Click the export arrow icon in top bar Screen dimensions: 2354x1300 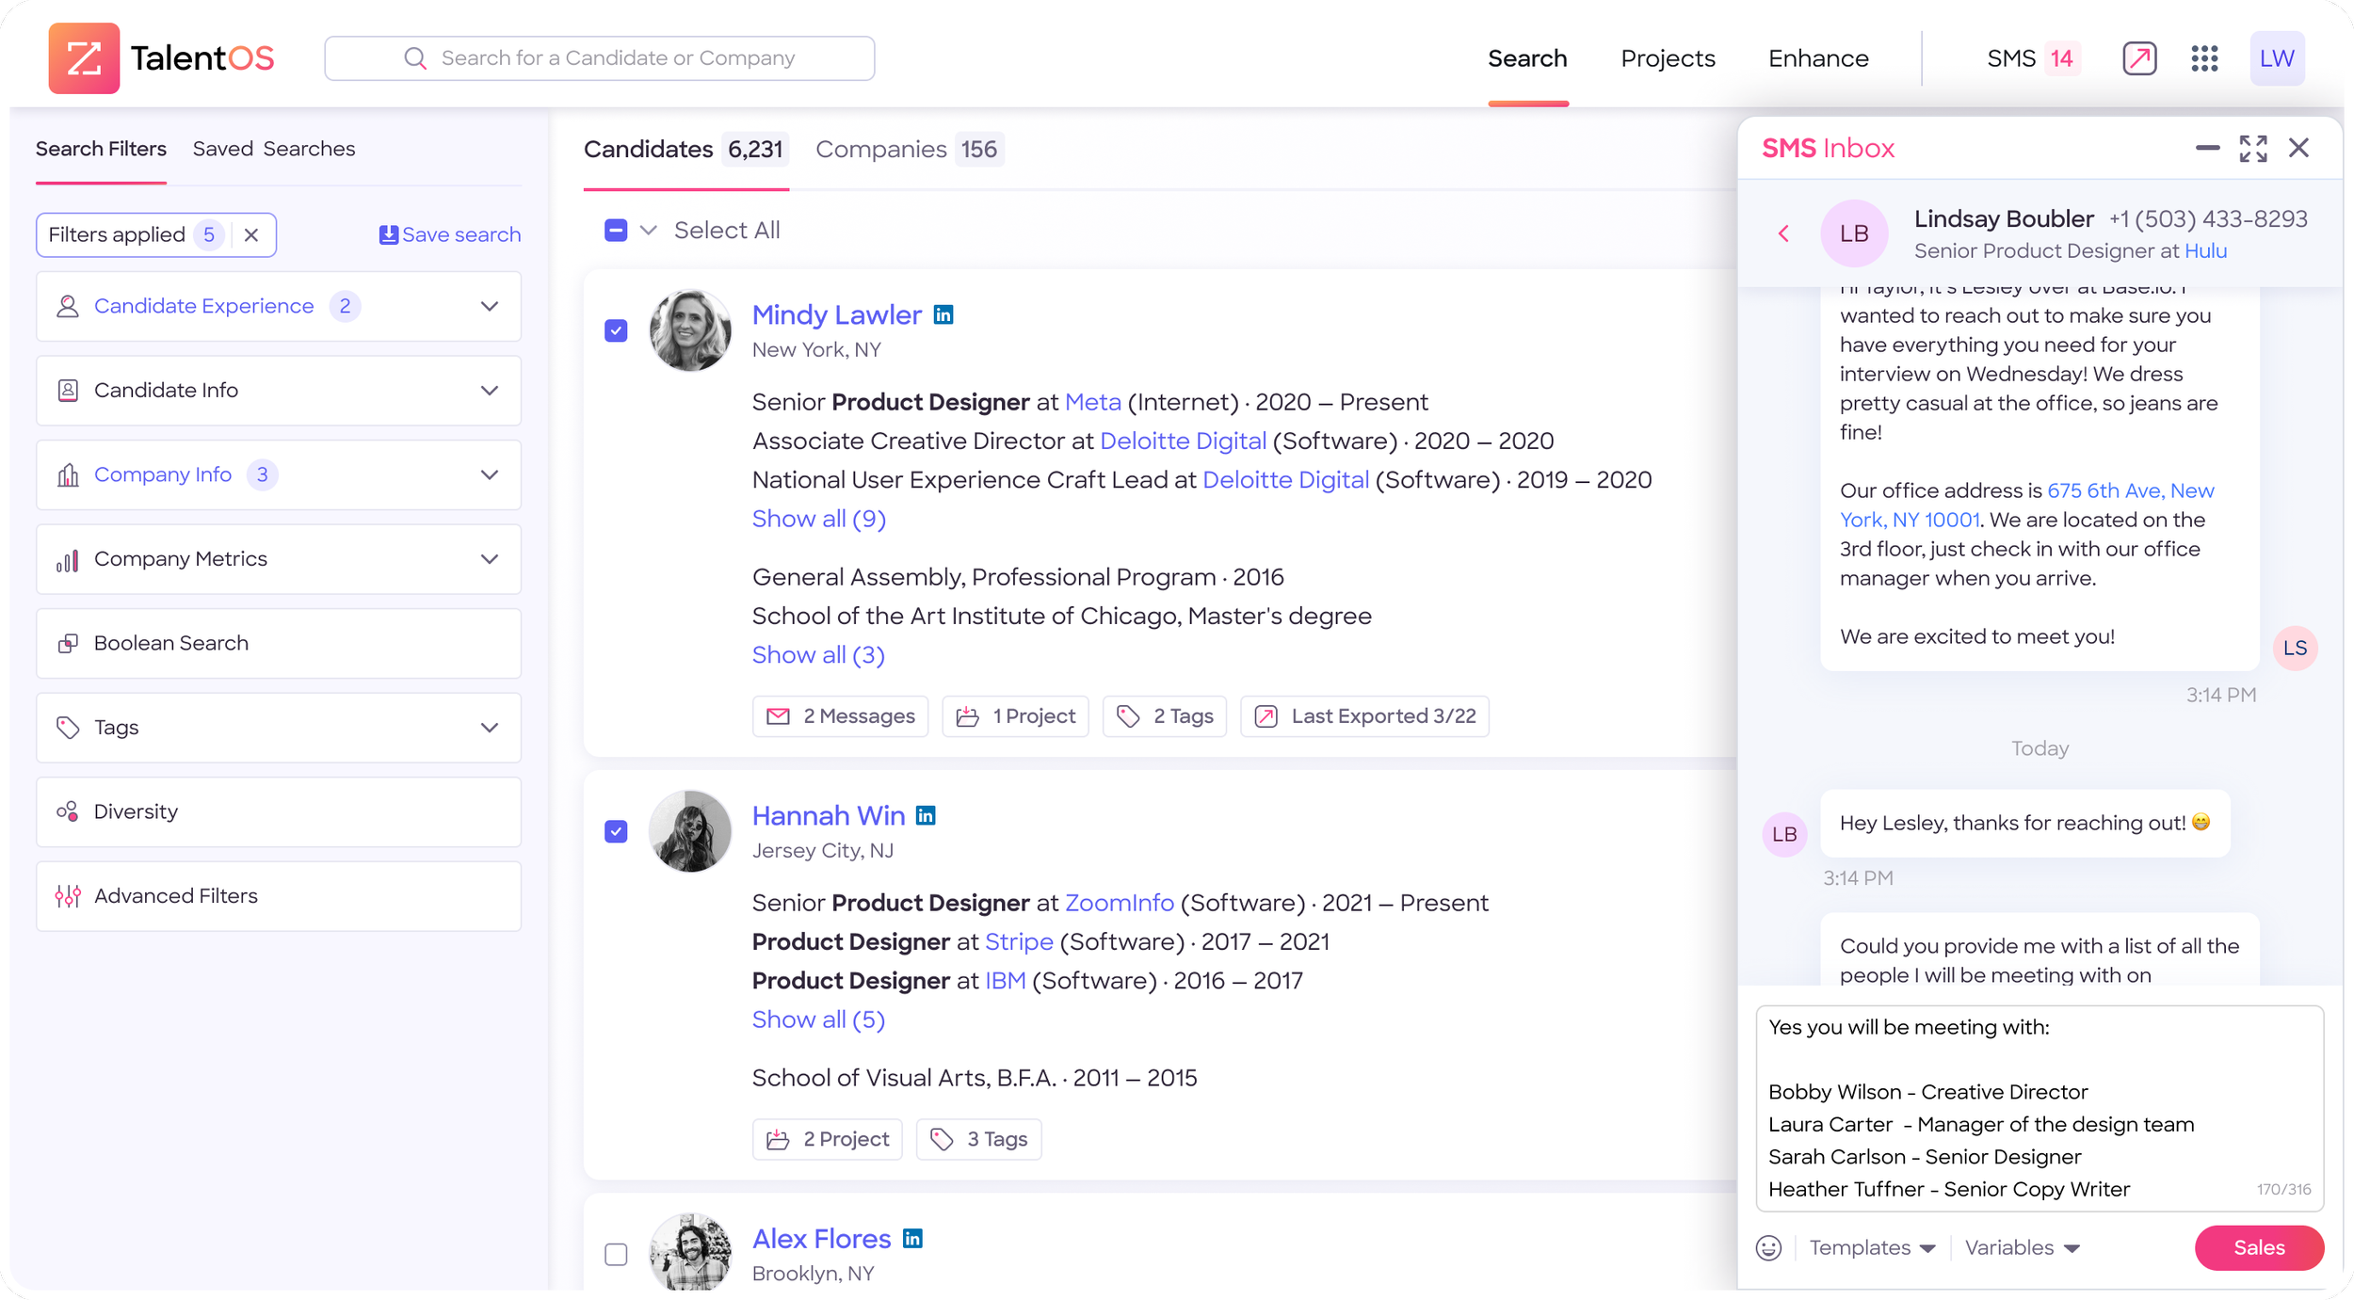2138,58
